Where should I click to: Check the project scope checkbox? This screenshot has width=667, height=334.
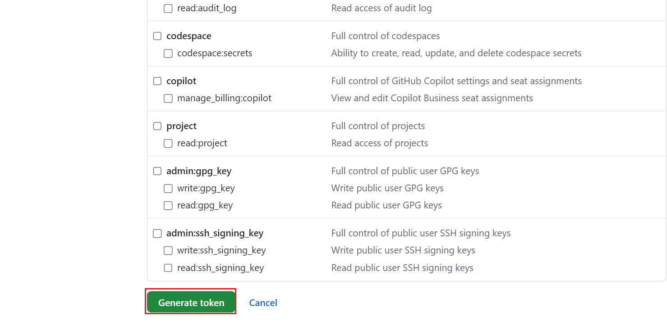point(157,126)
